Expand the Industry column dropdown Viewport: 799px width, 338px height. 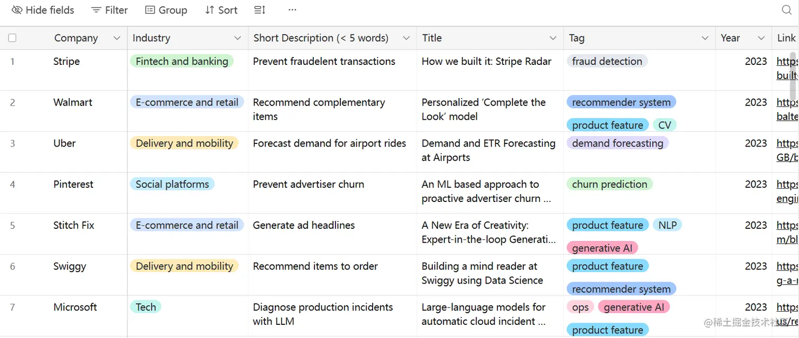coord(238,38)
